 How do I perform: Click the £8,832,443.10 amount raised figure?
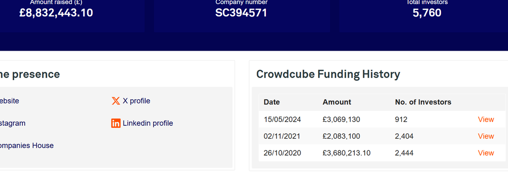56,13
